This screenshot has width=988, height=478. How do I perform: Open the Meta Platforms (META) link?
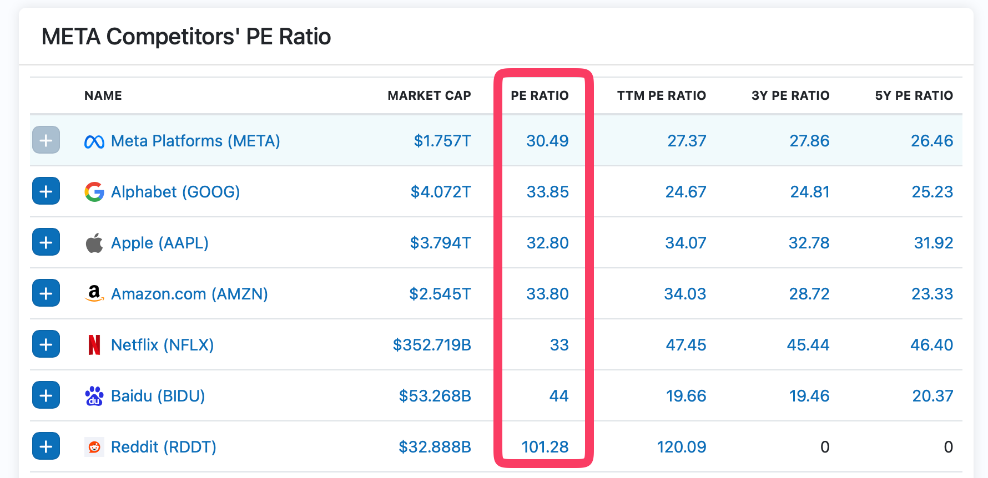[x=195, y=141]
